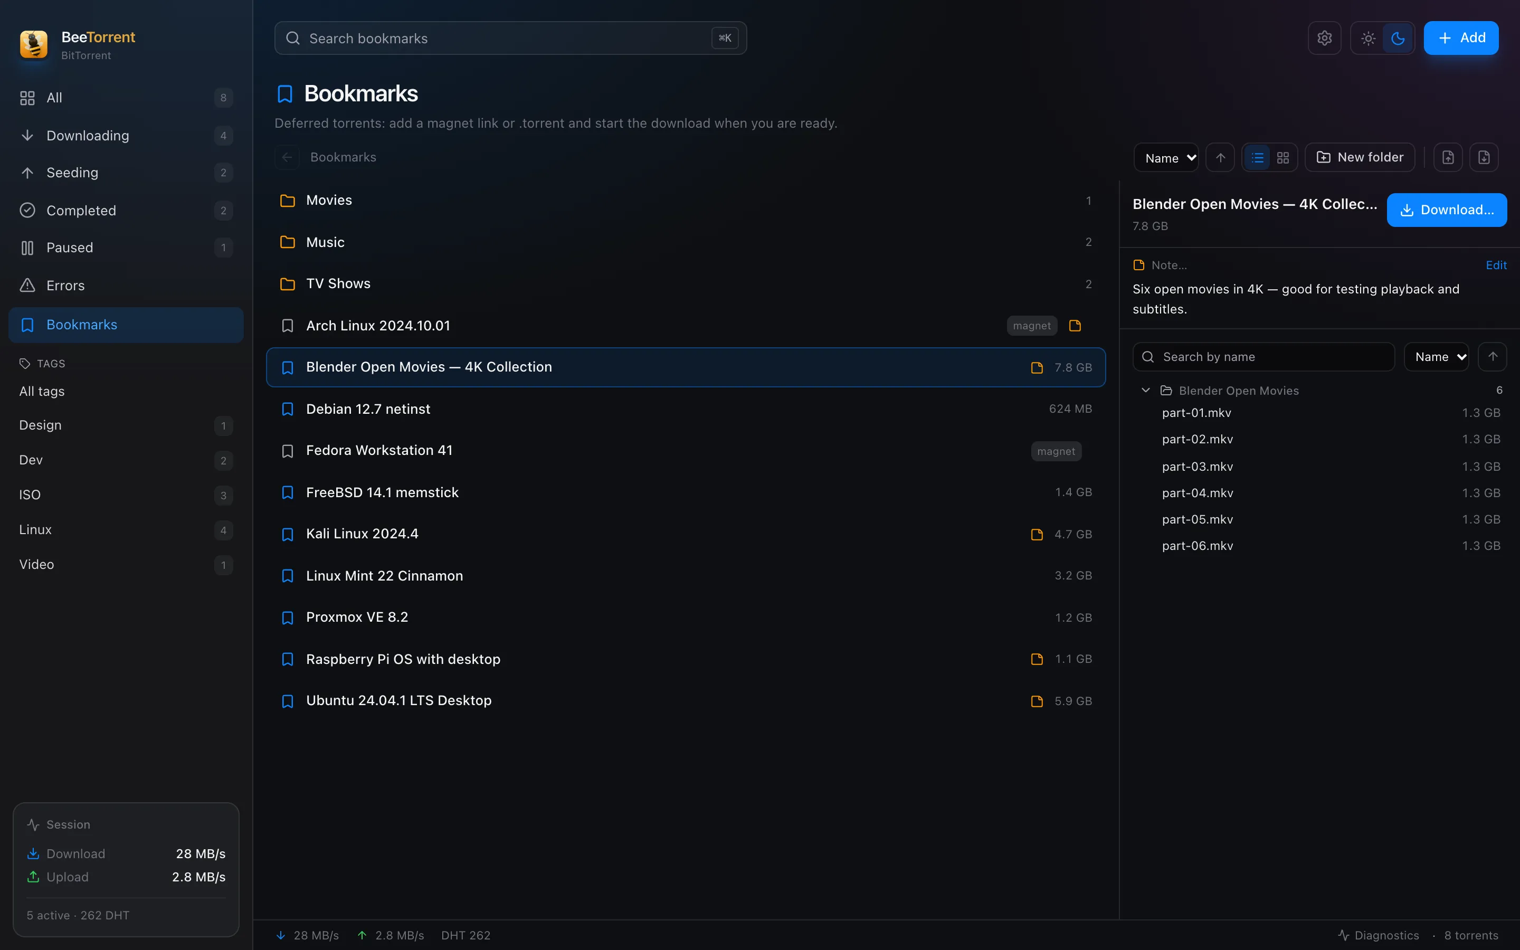Click the note icon on Arch Linux row
Image resolution: width=1520 pixels, height=950 pixels.
pos(1075,326)
